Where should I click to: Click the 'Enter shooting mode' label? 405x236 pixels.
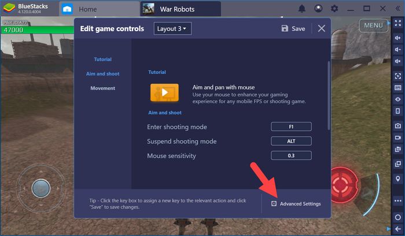tap(177, 127)
